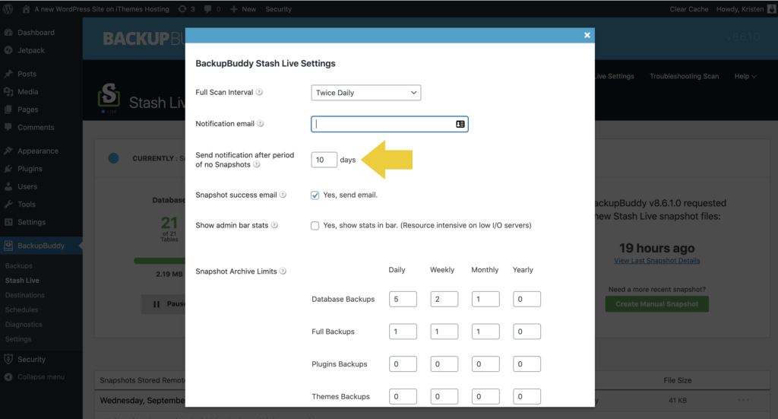
Task: Open the Diagnostics submenu item
Action: point(24,324)
